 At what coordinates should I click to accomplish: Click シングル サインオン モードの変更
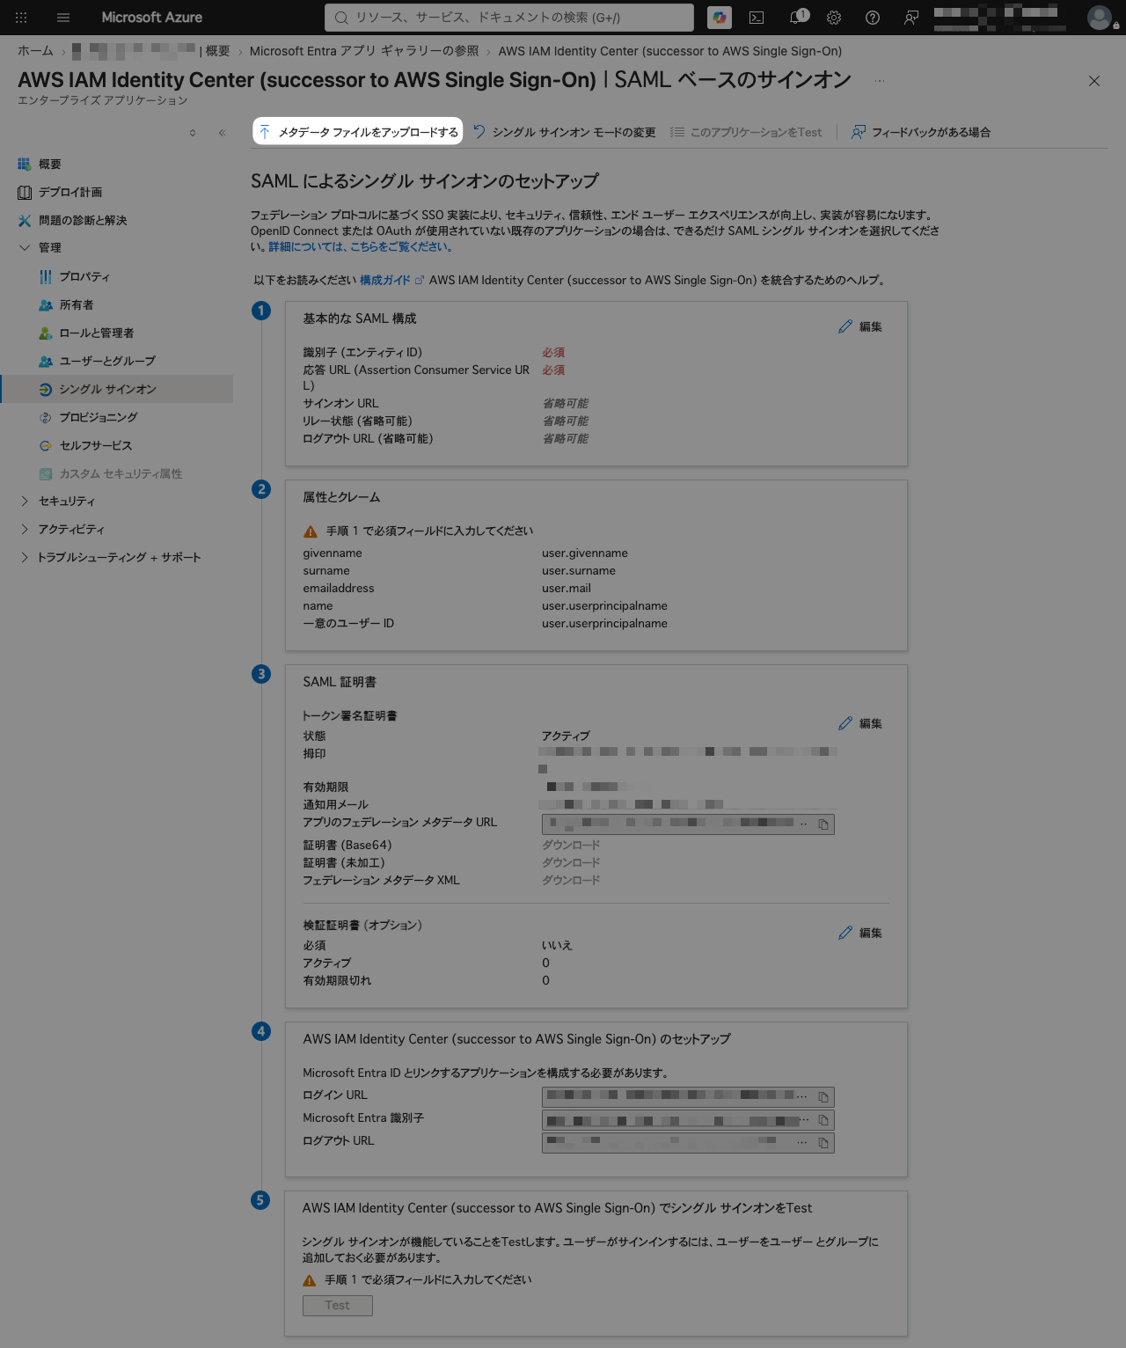coord(565,132)
